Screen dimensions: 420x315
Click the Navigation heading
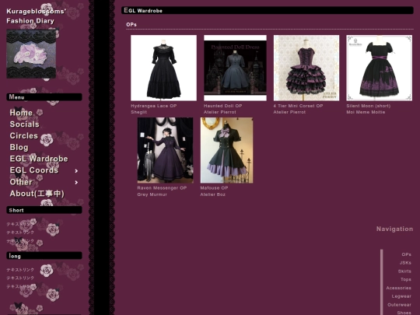point(394,229)
